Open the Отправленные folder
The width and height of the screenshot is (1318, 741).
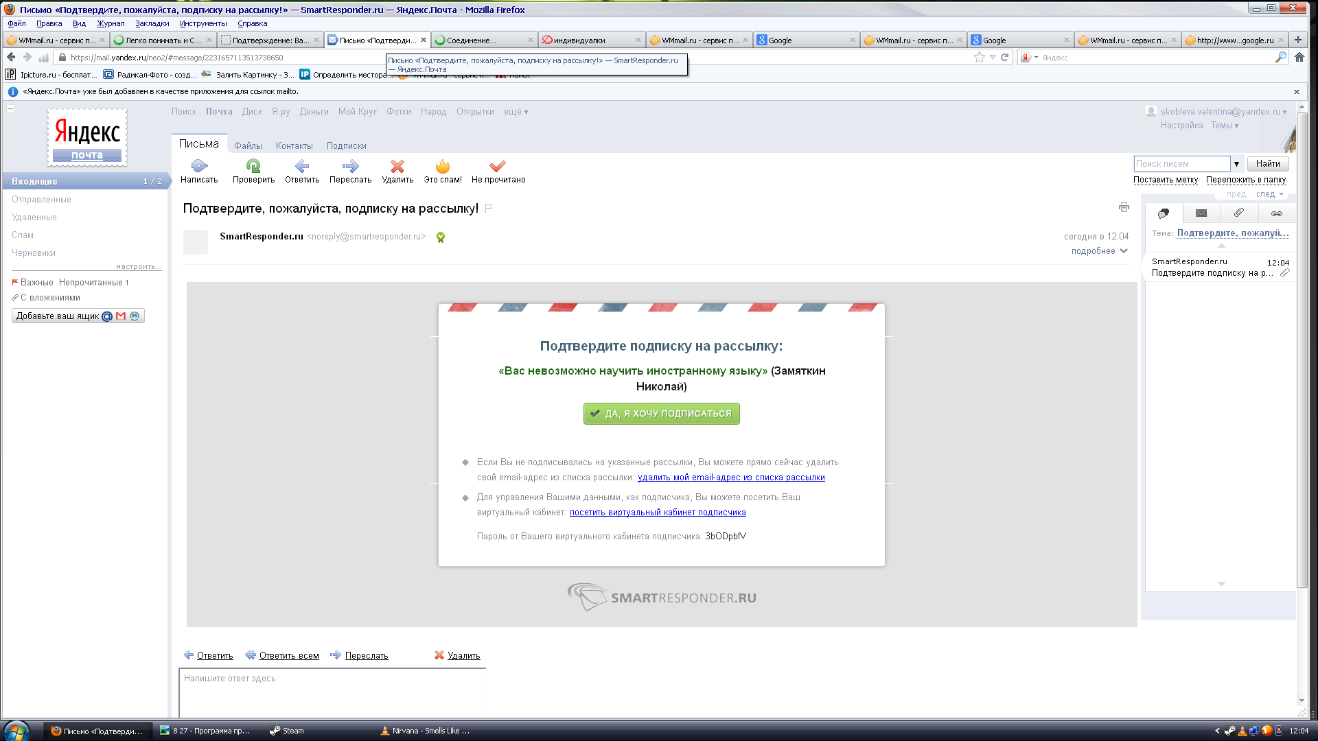click(x=41, y=200)
